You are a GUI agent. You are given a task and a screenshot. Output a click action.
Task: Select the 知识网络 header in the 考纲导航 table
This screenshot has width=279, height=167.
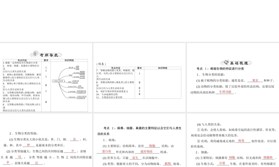69,60
